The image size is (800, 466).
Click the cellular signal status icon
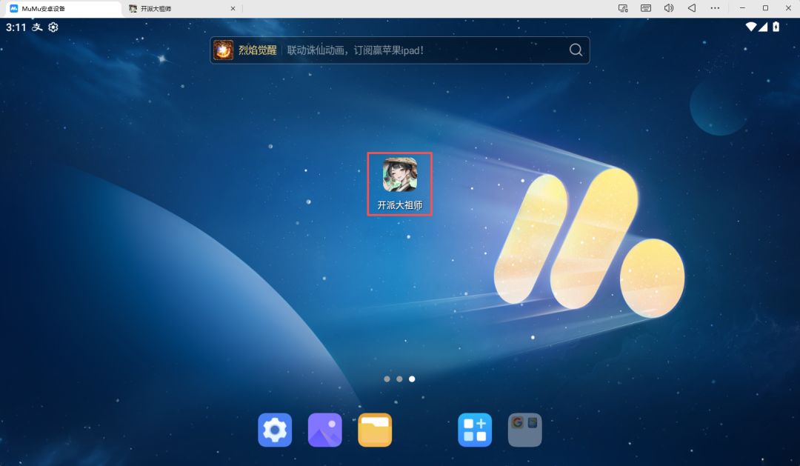click(763, 27)
